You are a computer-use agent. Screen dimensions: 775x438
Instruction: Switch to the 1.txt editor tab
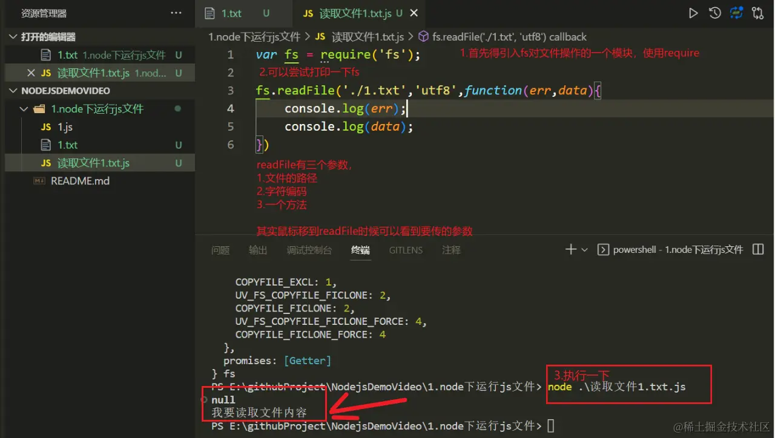[x=233, y=13]
